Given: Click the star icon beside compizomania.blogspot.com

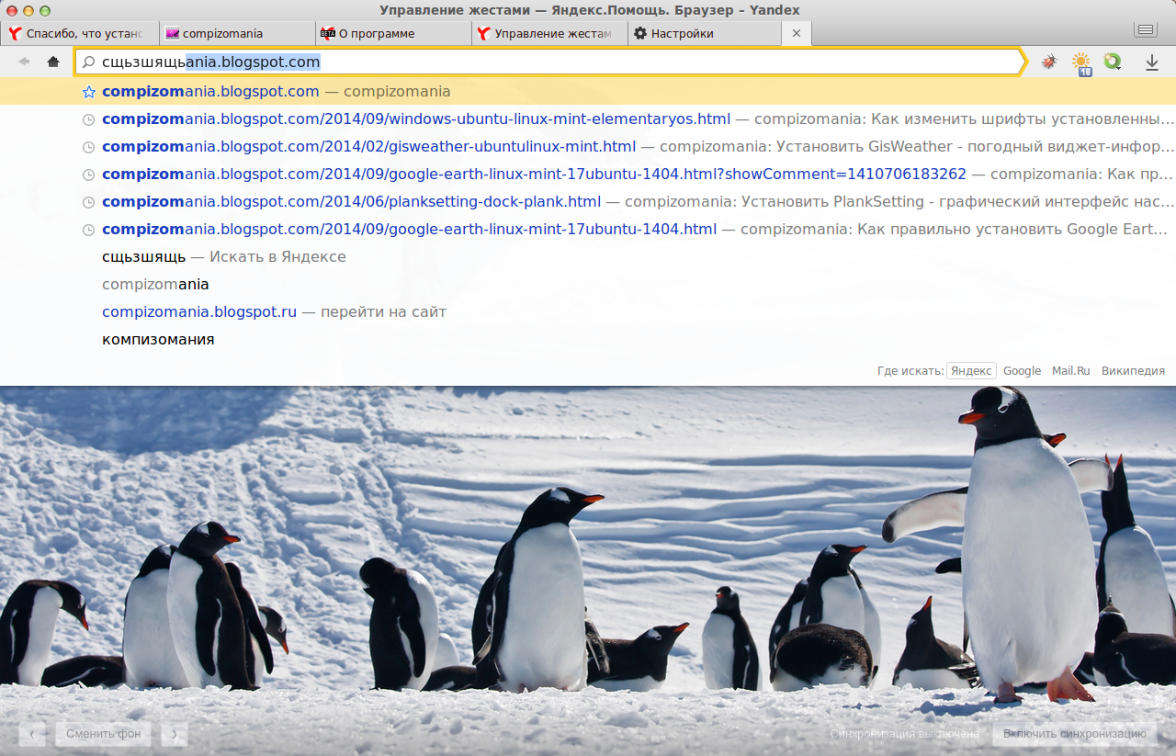Looking at the screenshot, I should [x=89, y=92].
